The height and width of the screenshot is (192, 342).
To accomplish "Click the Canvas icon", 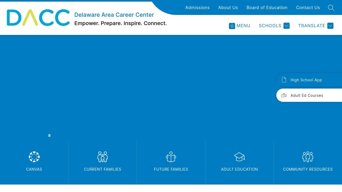I will 34,157.
